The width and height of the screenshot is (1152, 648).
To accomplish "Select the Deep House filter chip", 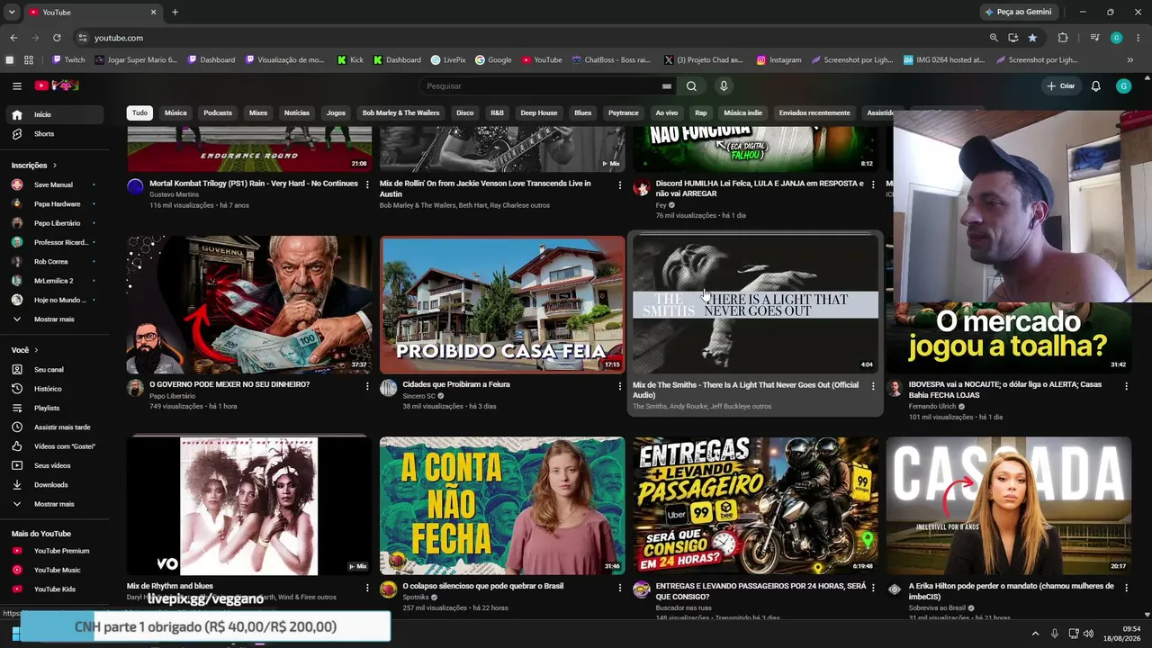I will pos(539,113).
